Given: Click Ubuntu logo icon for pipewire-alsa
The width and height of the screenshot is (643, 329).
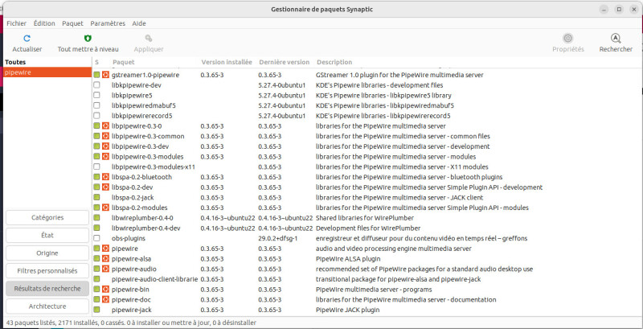Looking at the screenshot, I should [x=105, y=259].
